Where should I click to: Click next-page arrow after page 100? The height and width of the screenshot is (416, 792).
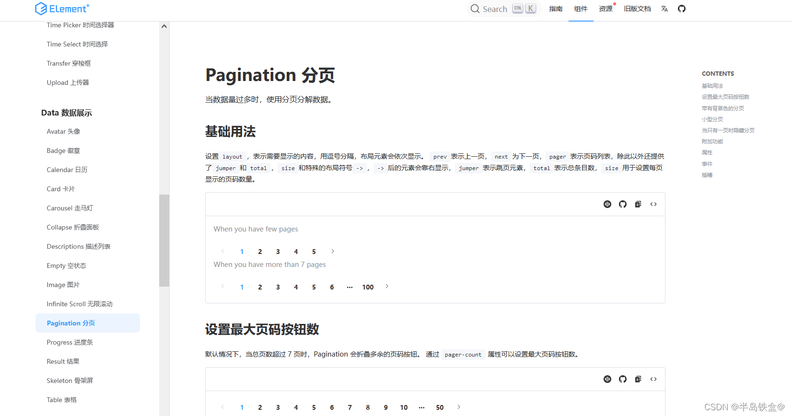[387, 287]
